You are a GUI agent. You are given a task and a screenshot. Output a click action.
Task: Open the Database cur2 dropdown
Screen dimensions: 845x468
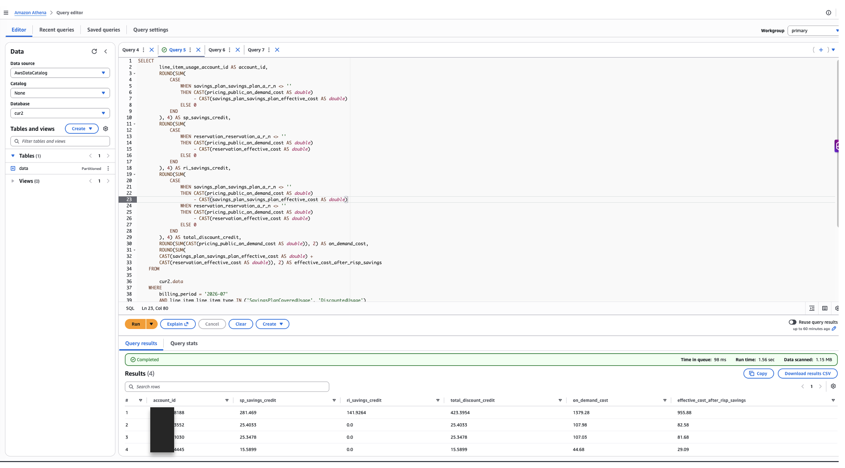point(60,114)
